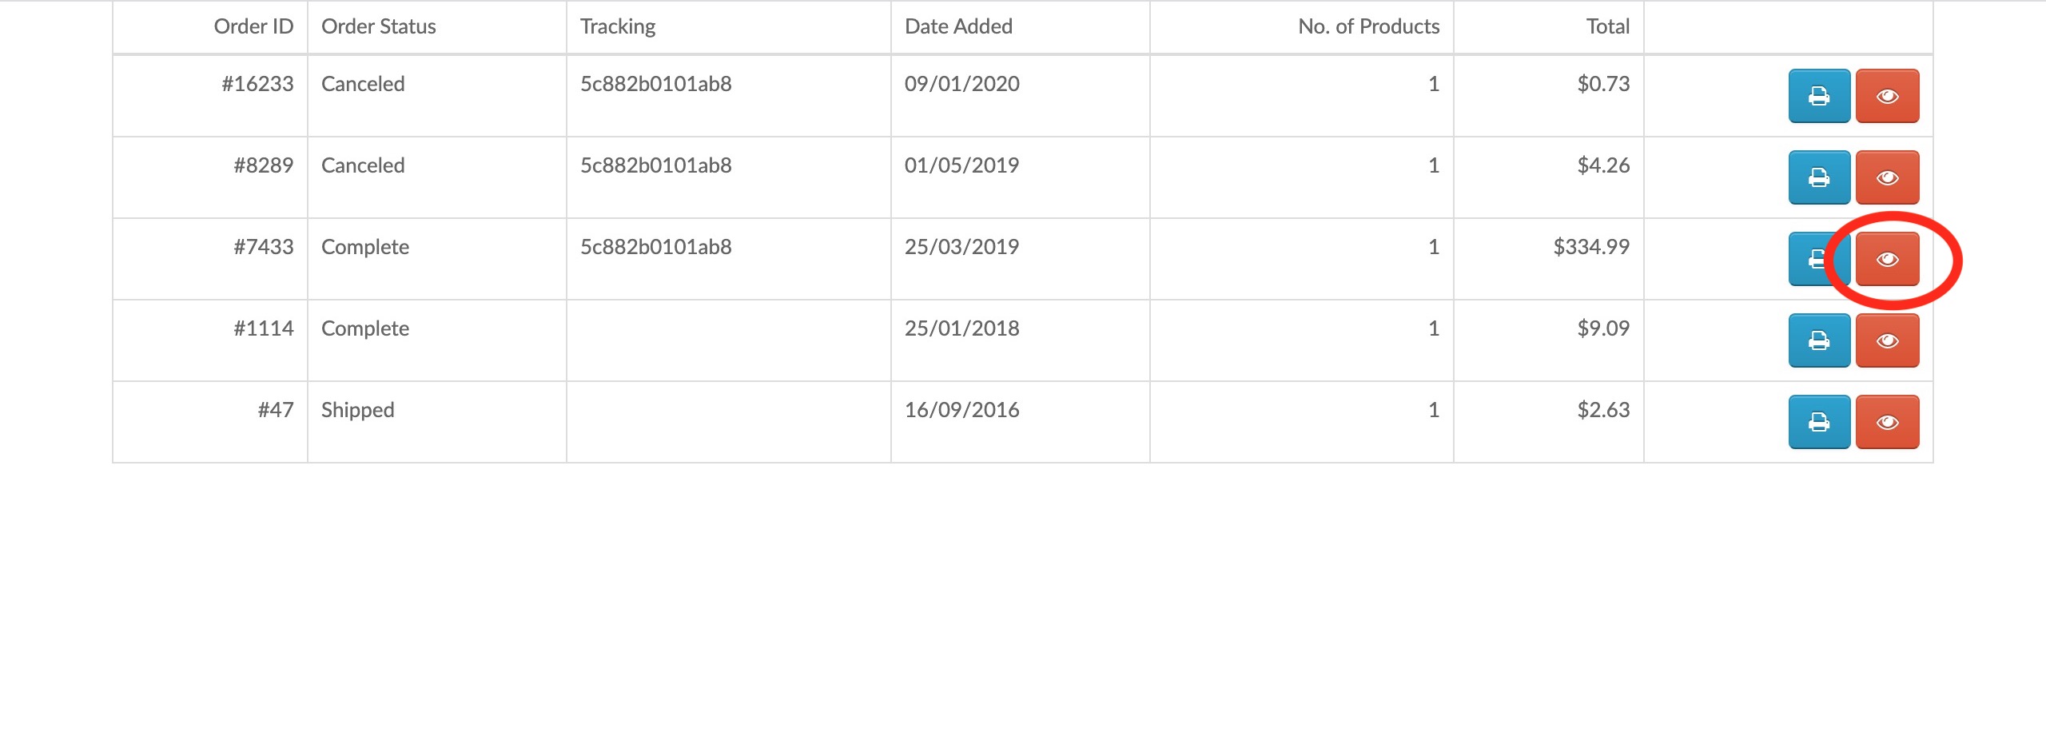Click the Order ID column header

(253, 26)
